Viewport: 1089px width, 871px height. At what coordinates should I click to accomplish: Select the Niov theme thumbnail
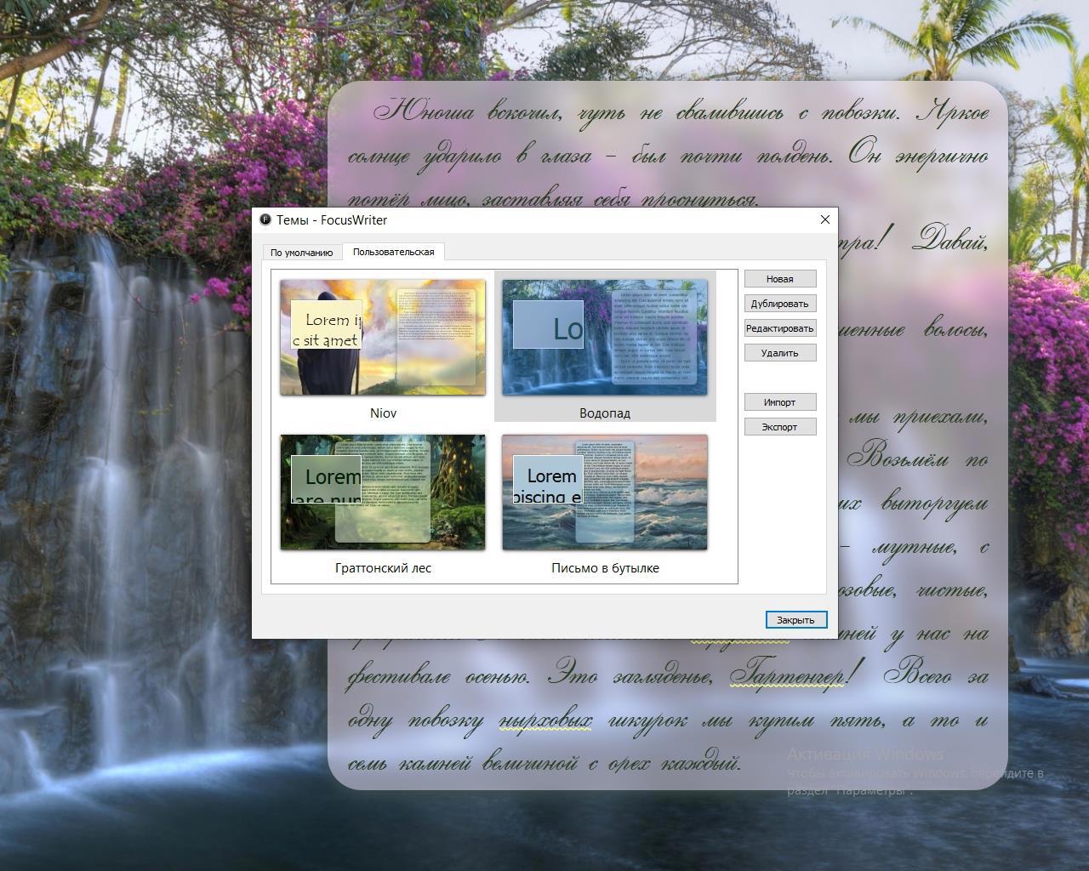383,337
